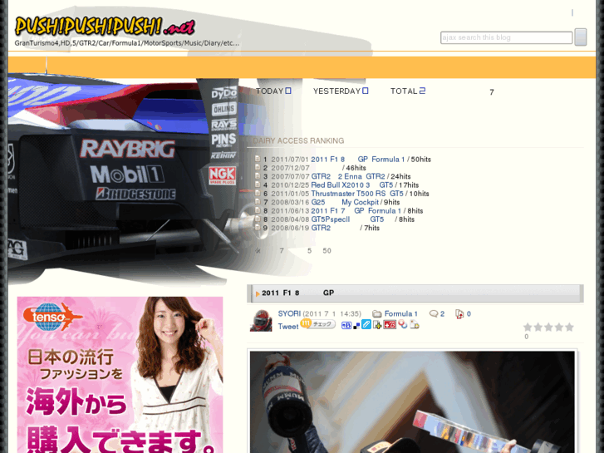Click the red rectangular bookmark icon
This screenshot has height=453, width=604.
(390, 325)
